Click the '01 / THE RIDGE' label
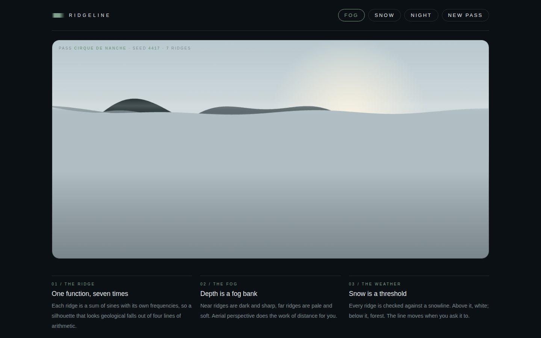This screenshot has height=338, width=541. (73, 284)
